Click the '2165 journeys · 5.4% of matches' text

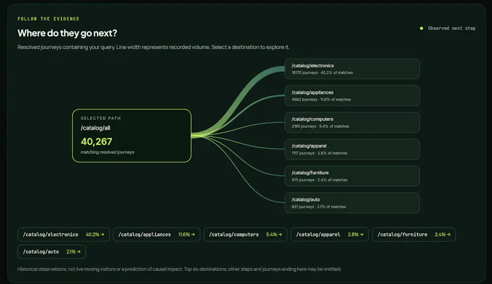point(320,127)
